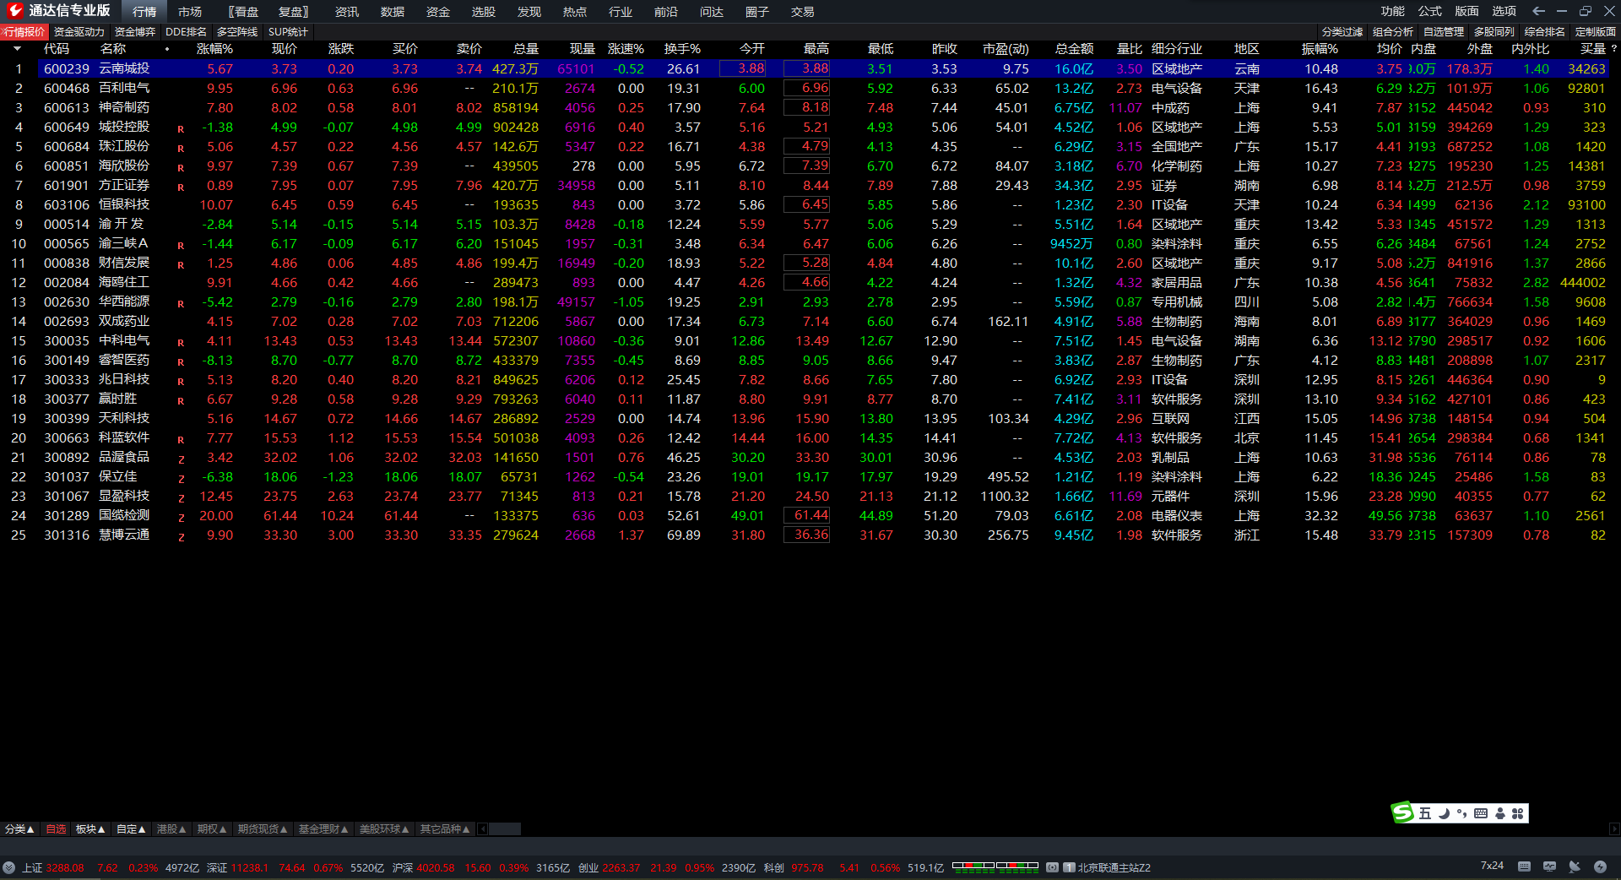Open the Sogou soft keyboard icon
Viewport: 1621px width, 880px height.
click(x=1481, y=813)
